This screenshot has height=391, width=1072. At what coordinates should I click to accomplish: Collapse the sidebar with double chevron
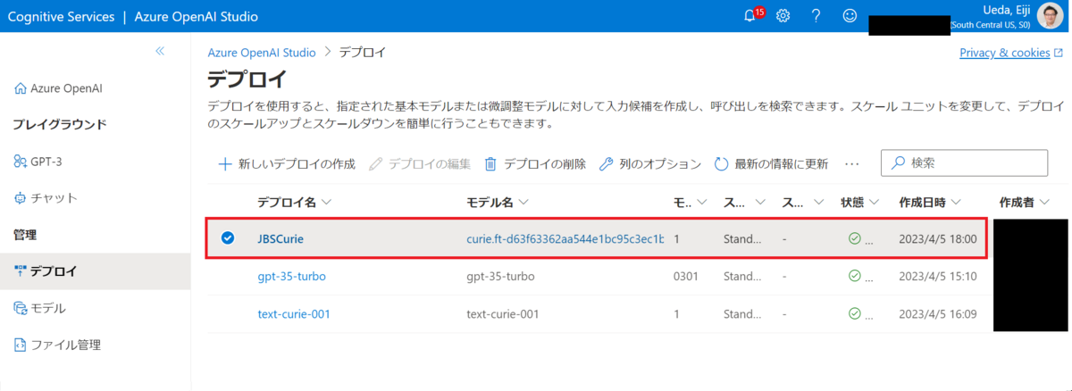click(160, 52)
